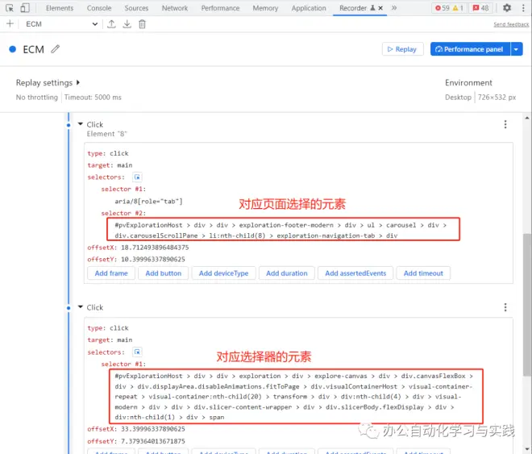Click the offsetY 10.39996337890625 value

(153, 260)
